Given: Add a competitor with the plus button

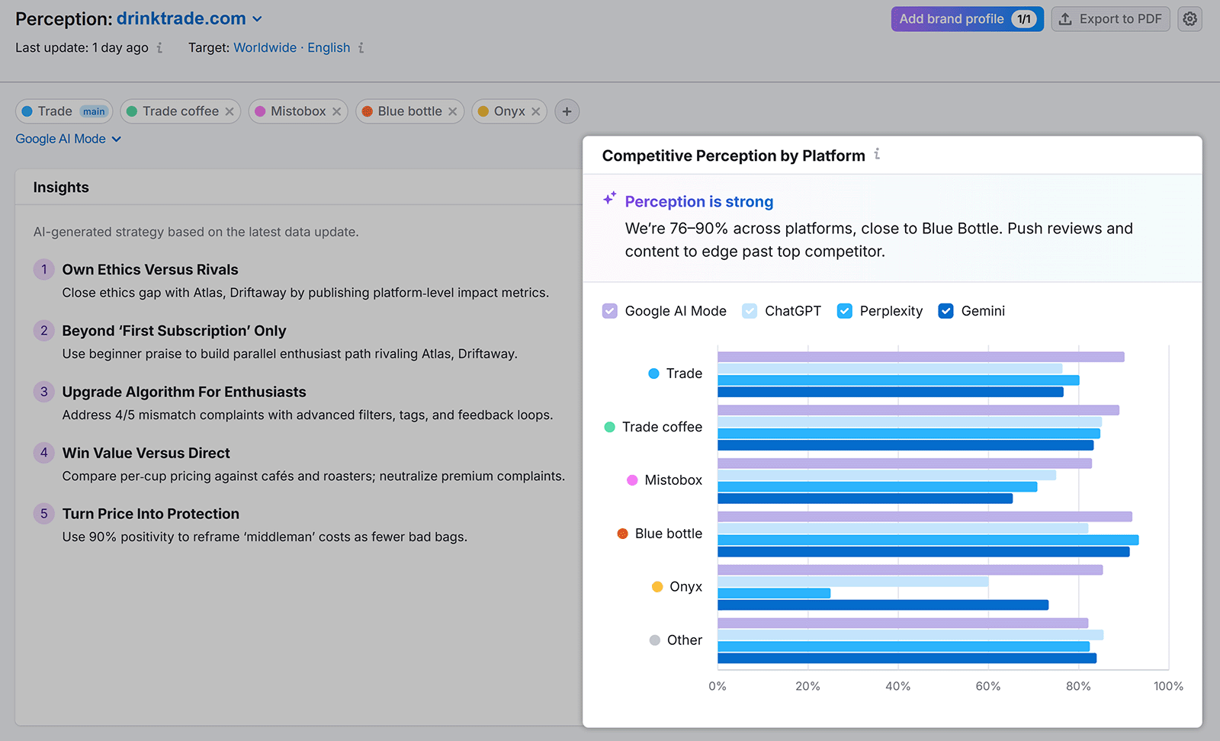Looking at the screenshot, I should [567, 111].
